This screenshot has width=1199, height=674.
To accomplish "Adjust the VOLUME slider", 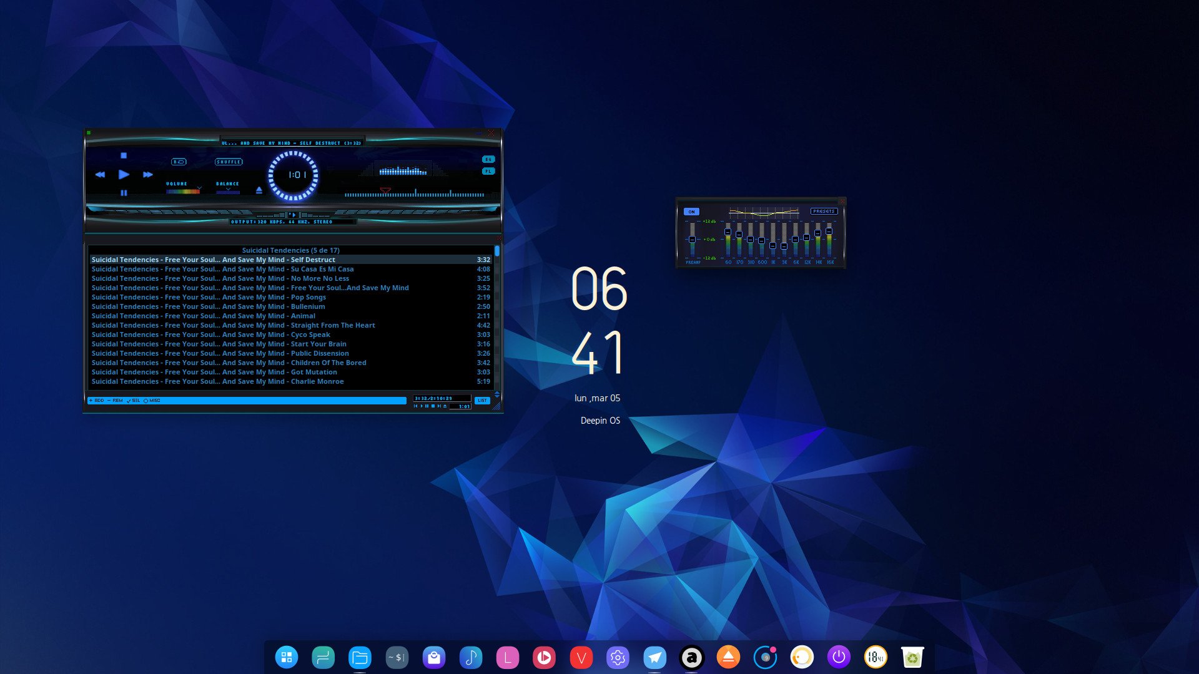I will 183,192.
